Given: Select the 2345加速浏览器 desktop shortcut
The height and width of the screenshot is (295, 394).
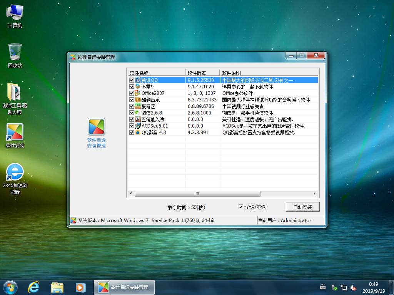Looking at the screenshot, I should point(15,179).
